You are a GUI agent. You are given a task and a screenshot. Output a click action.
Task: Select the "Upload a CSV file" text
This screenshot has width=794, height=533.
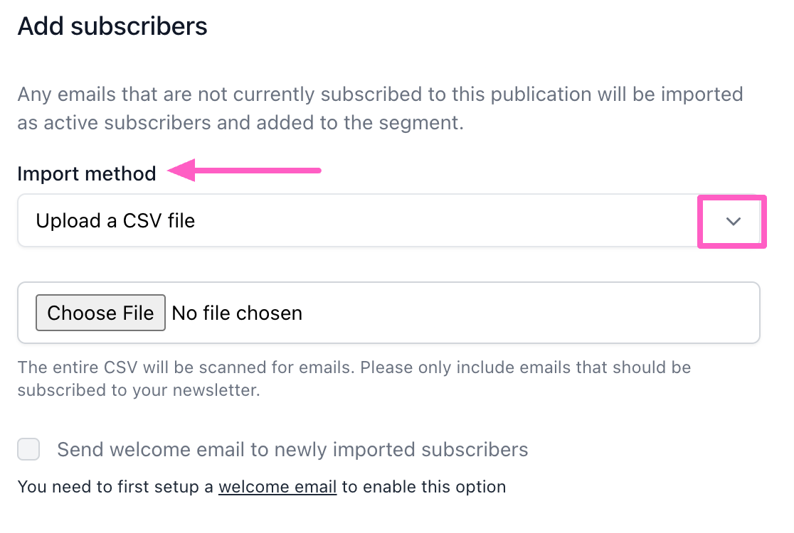click(x=115, y=221)
